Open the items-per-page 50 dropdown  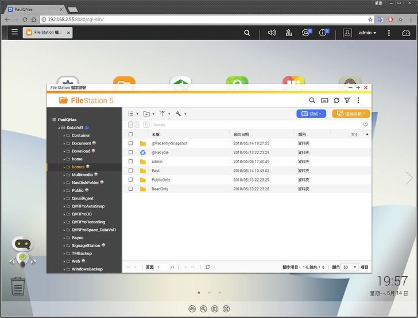point(349,267)
